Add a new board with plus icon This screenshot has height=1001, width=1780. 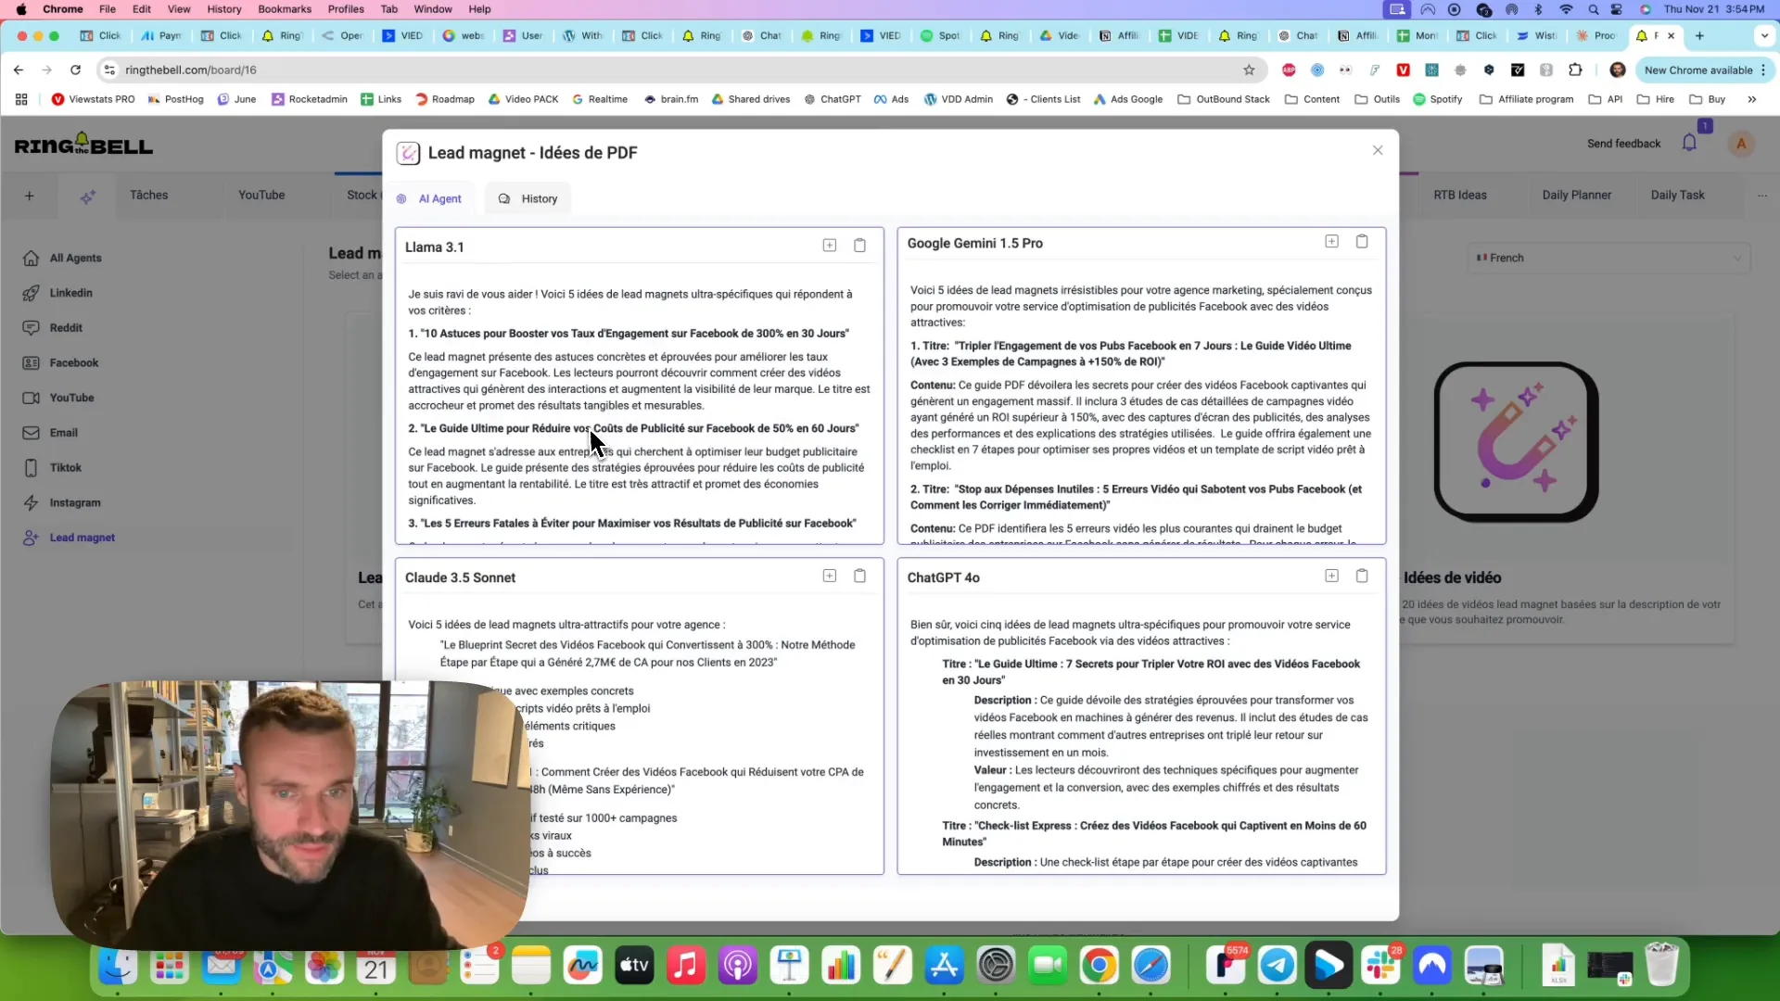click(x=30, y=196)
